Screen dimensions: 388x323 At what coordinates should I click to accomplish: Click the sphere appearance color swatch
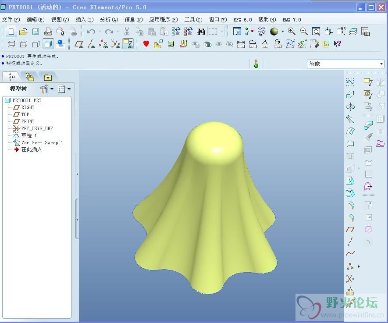pos(274,32)
